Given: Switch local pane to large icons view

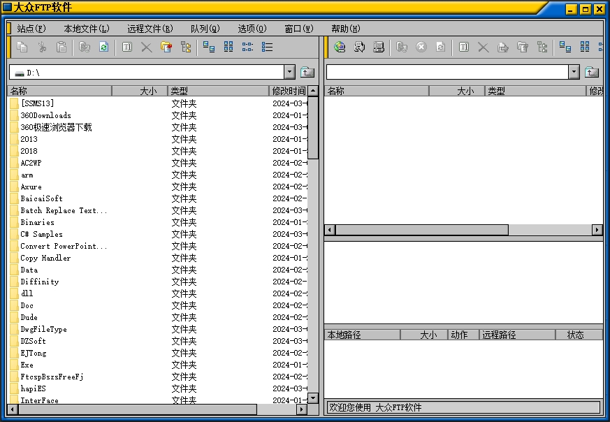Looking at the screenshot, I should [x=209, y=48].
